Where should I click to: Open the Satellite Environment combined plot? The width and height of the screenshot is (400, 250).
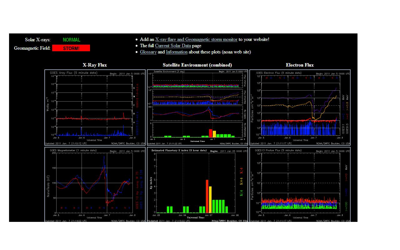coord(197,107)
